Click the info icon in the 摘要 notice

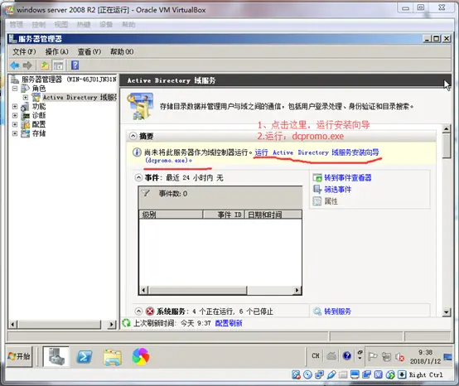pyautogui.click(x=137, y=152)
